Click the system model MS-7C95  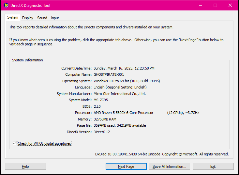(101, 100)
